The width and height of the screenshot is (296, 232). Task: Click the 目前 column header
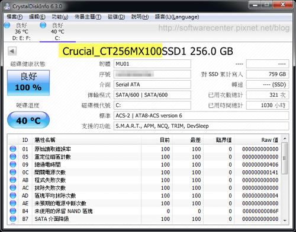pos(157,140)
